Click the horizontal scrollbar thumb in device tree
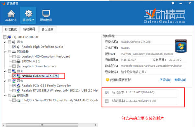The width and height of the screenshot is (195, 127). click(x=42, y=125)
